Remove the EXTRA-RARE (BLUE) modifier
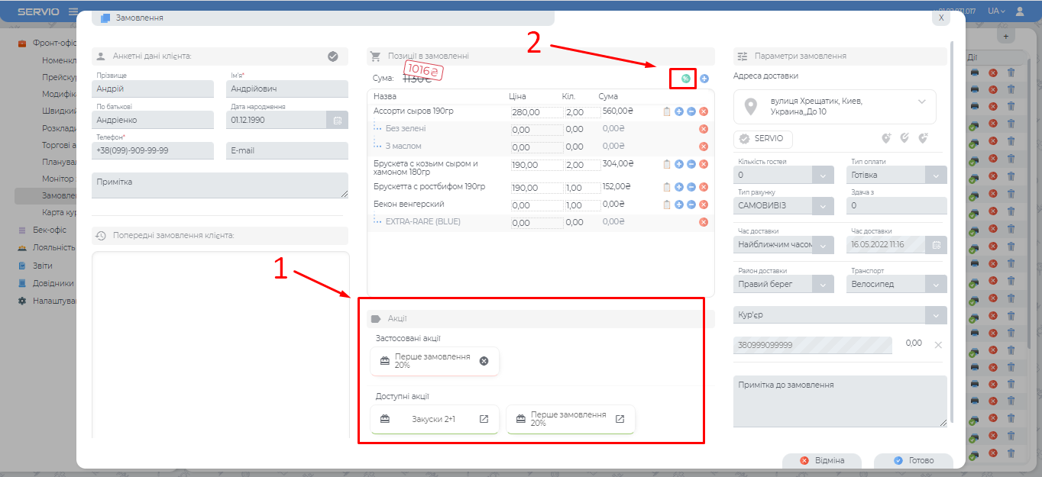1042x477 pixels. [704, 222]
